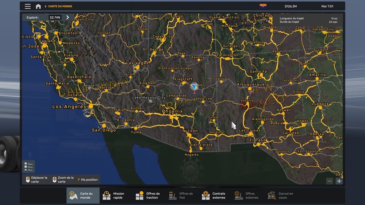Click the CARTE DU MONDE breadcrumb
This screenshot has width=365, height=205.
pyautogui.click(x=60, y=6)
